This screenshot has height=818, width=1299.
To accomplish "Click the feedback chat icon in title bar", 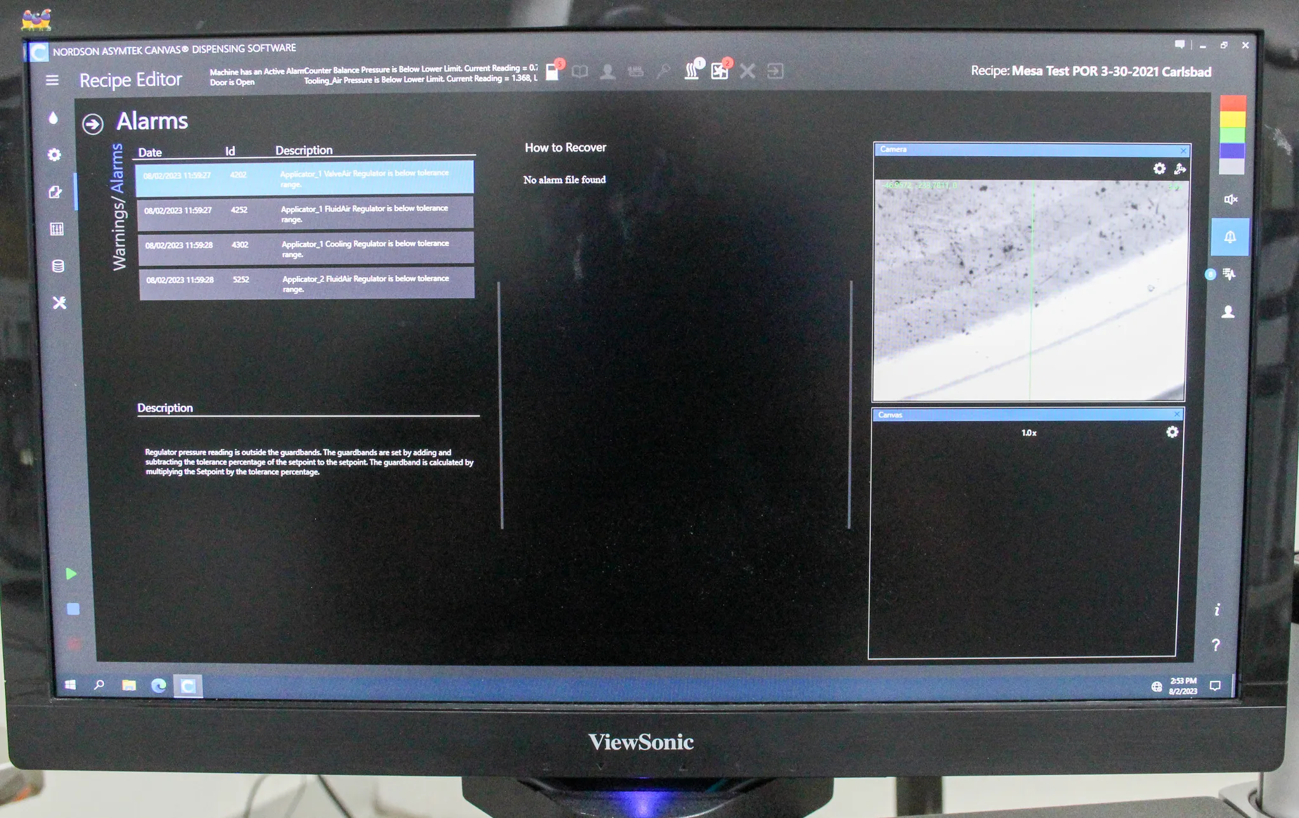I will click(1179, 44).
